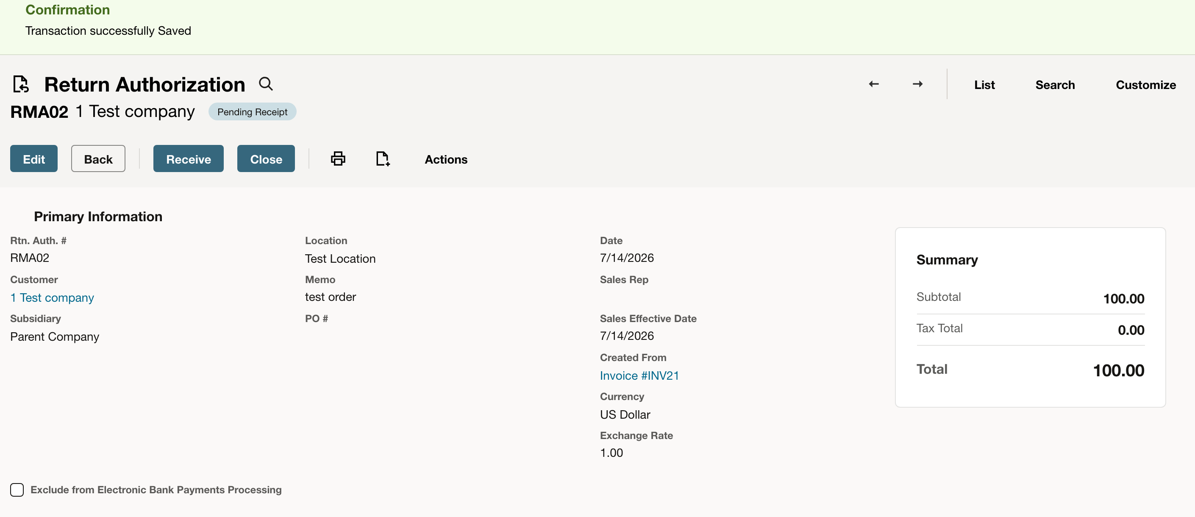Click the US Dollar currency value
This screenshot has height=517, width=1195.
coord(625,414)
